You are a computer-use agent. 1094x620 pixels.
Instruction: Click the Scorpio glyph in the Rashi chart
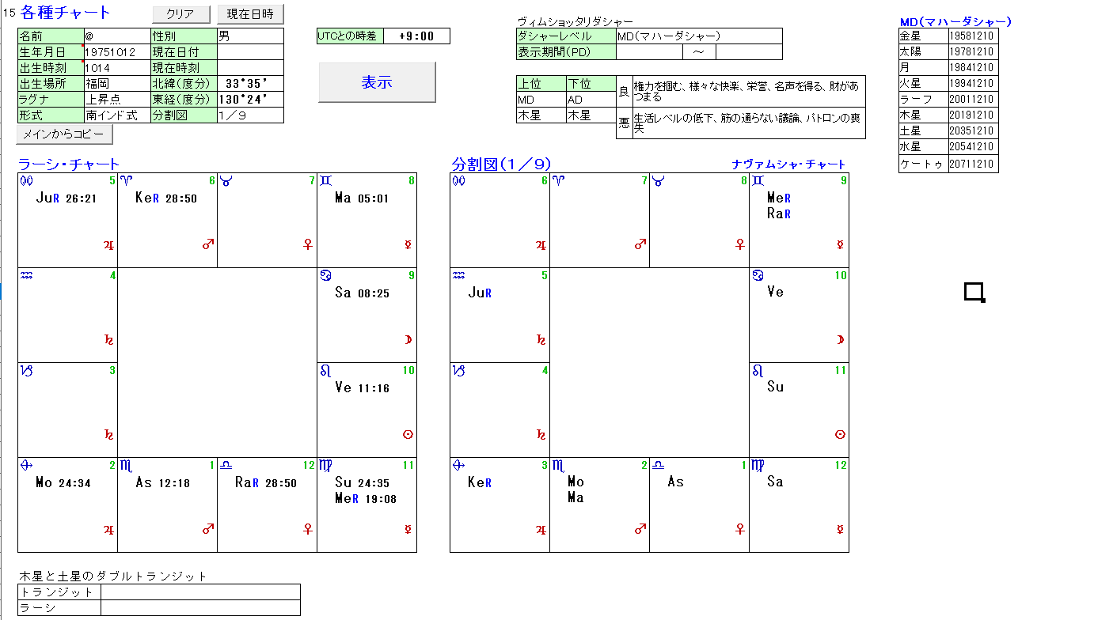tap(125, 465)
